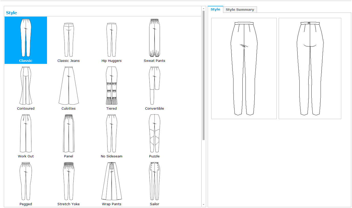
Task: Click the 'Stretch Yoke' label text
Action: coord(68,204)
